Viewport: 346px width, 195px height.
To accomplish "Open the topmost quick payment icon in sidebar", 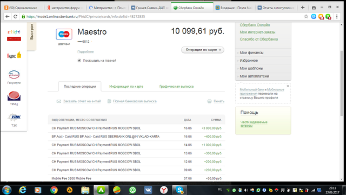I will click(14, 35).
